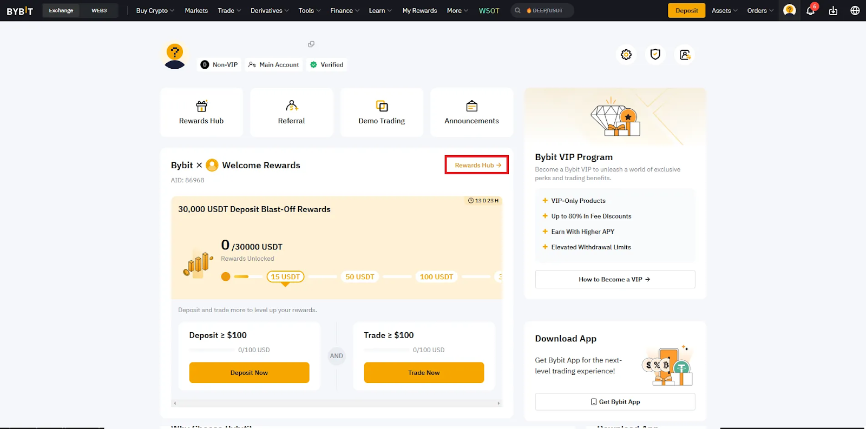Expand the Finance dropdown menu
This screenshot has width=866, height=429.
[x=345, y=10]
